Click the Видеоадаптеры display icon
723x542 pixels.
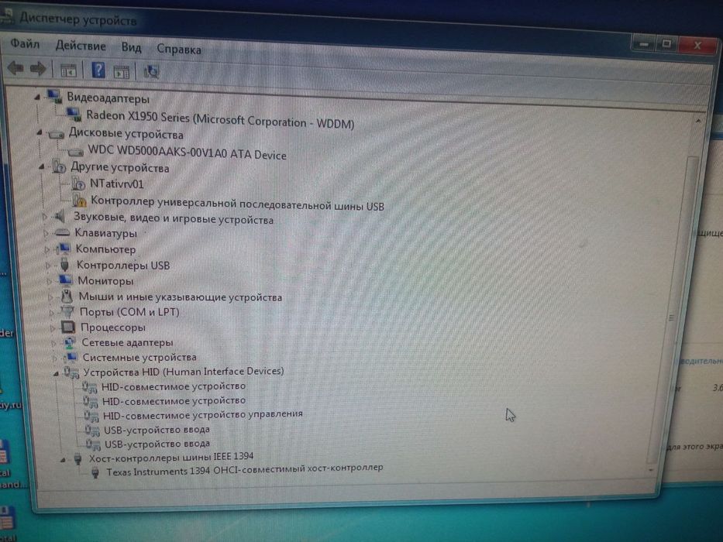point(54,96)
